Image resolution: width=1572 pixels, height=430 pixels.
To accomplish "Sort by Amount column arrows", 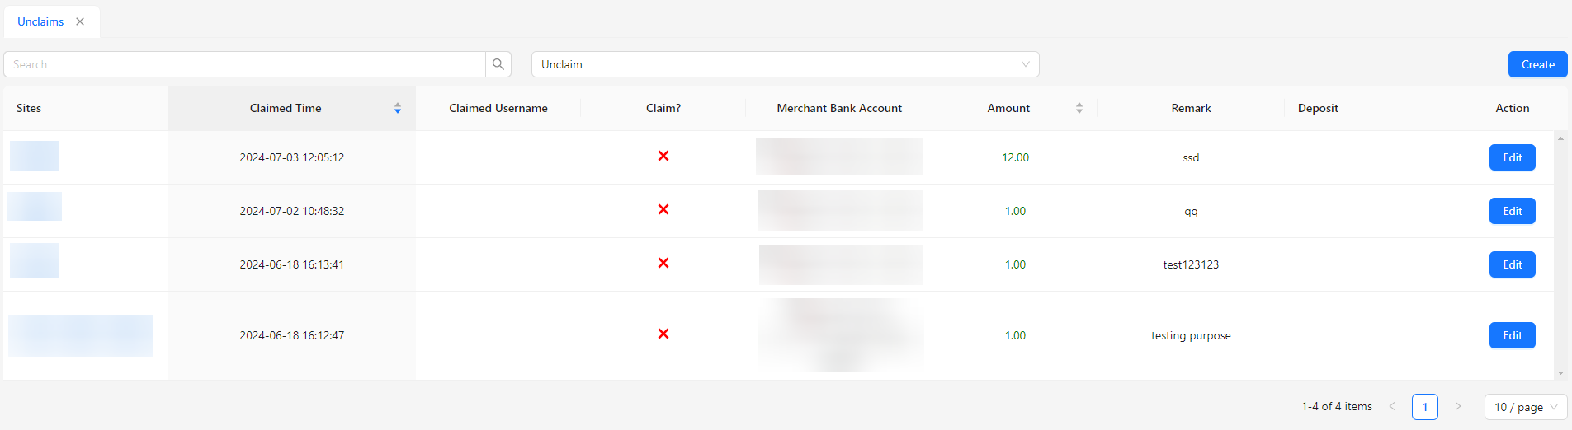I will (x=1079, y=108).
